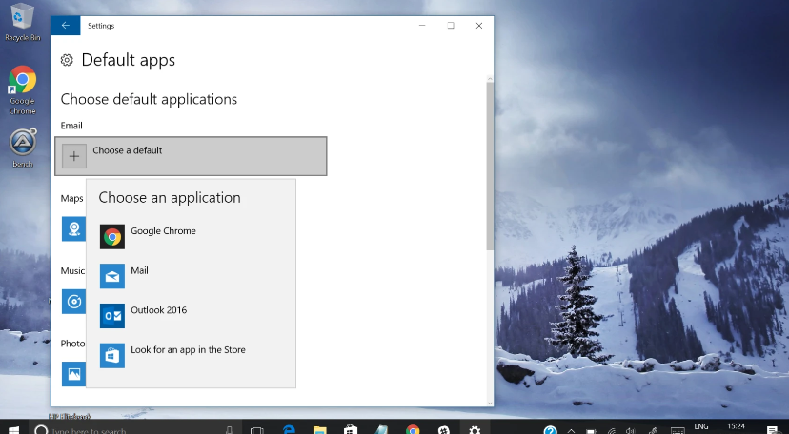The width and height of the screenshot is (789, 434).
Task: Open Microsoft Edge from the taskbar
Action: (289, 430)
